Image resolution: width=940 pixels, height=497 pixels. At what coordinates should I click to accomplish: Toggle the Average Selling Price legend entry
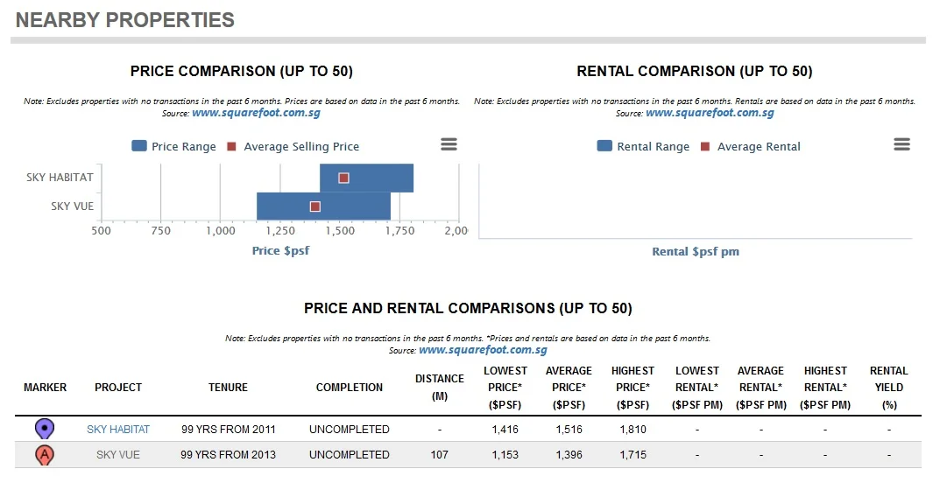click(293, 146)
